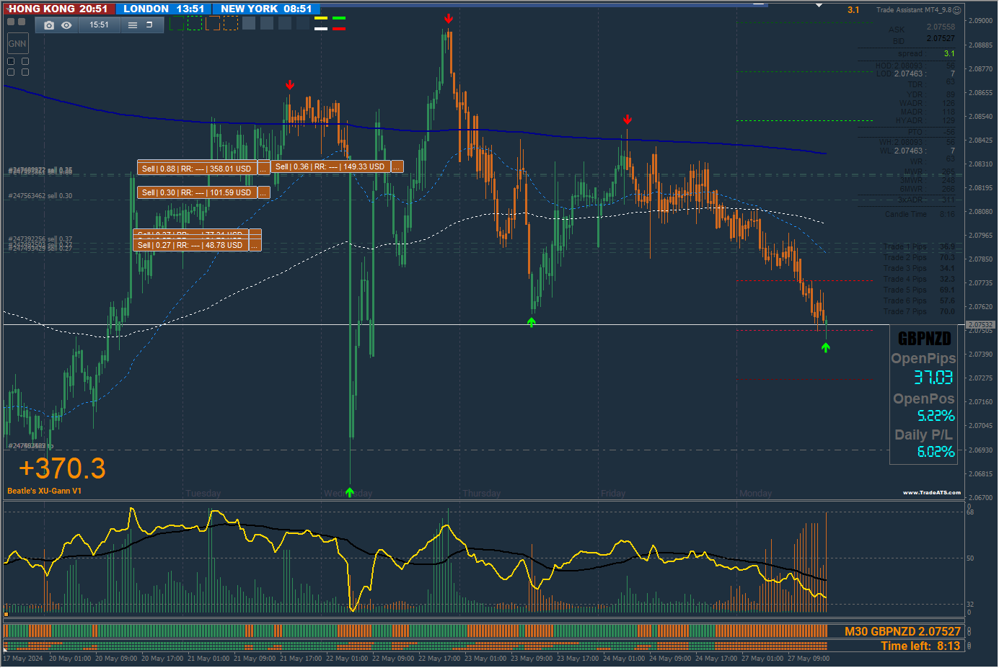Expand options for the Sell 0.27 order
Screen dimensions: 999x668
(255, 245)
